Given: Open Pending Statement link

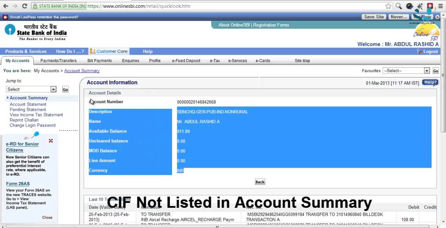Looking at the screenshot, I should coord(28,109).
